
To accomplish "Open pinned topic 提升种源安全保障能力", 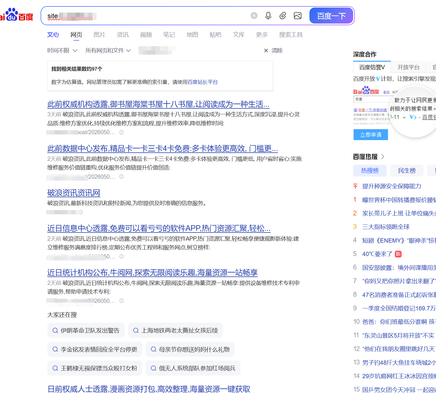I will click(392, 186).
